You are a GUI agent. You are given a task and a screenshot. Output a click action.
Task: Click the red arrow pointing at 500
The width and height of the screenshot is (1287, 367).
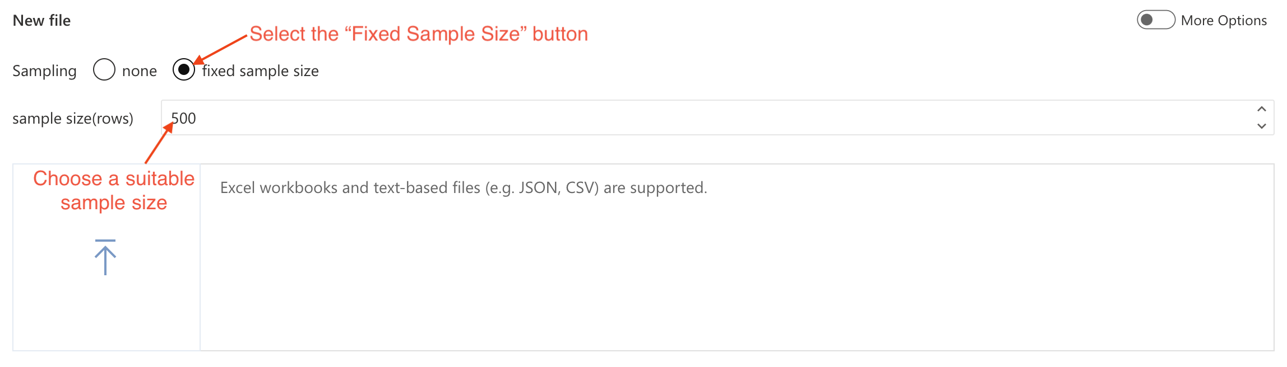pos(158,144)
